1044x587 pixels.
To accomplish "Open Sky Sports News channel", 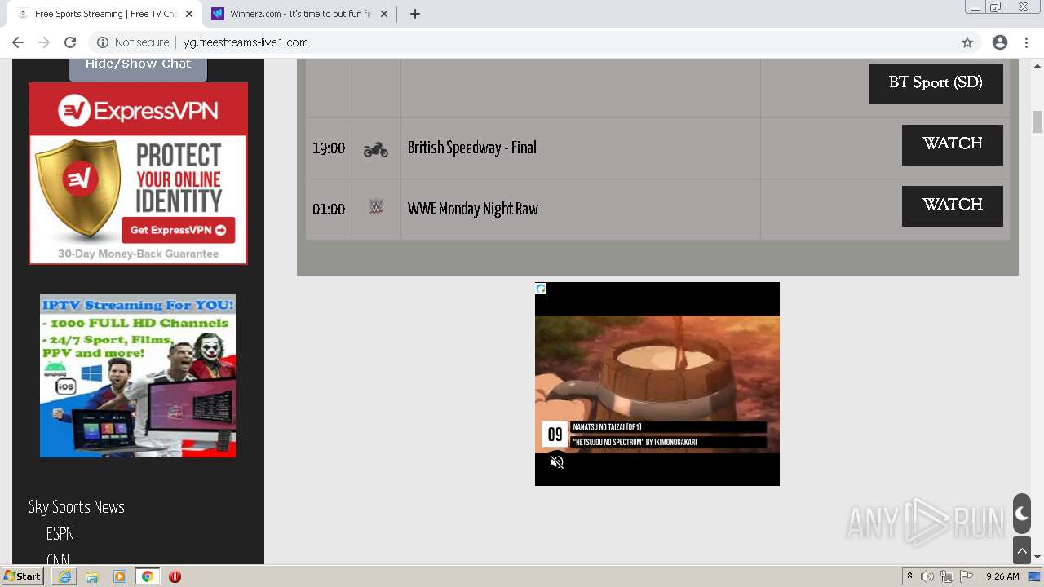I will pyautogui.click(x=77, y=507).
